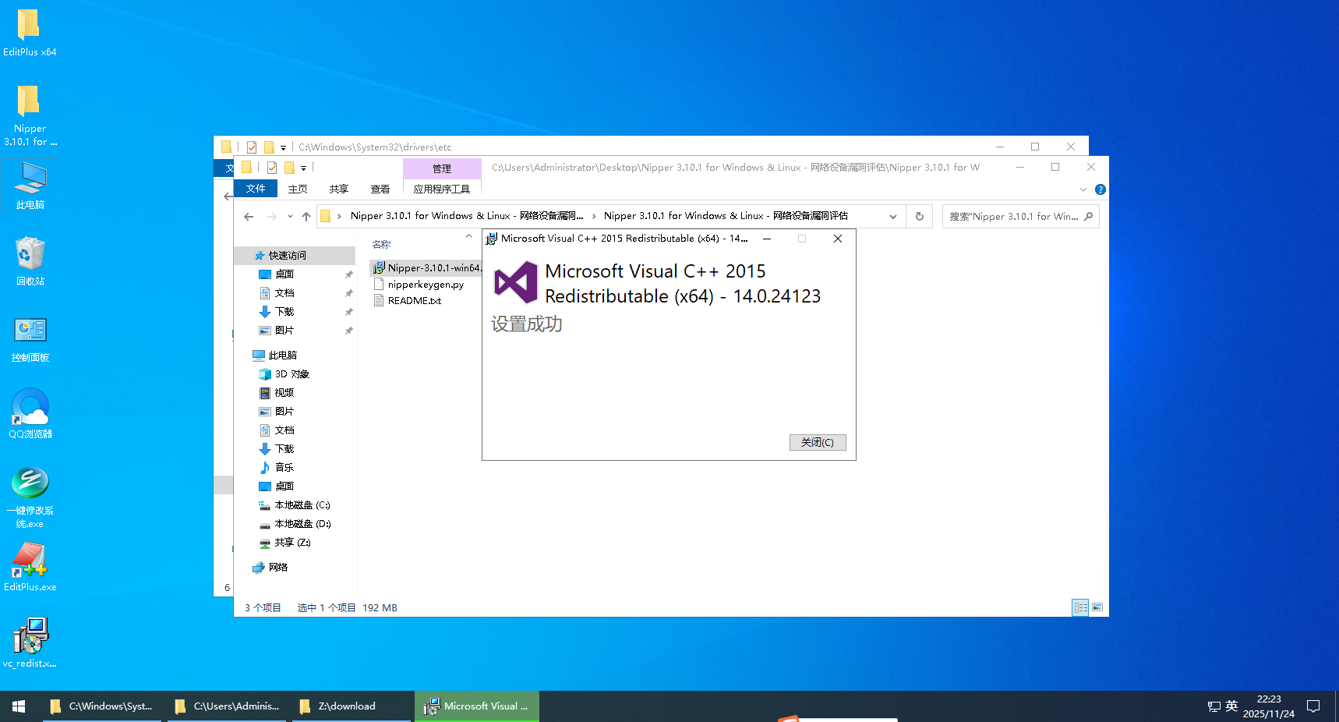The width and height of the screenshot is (1339, 722).
Task: Select the README.txt file
Action: (x=414, y=301)
